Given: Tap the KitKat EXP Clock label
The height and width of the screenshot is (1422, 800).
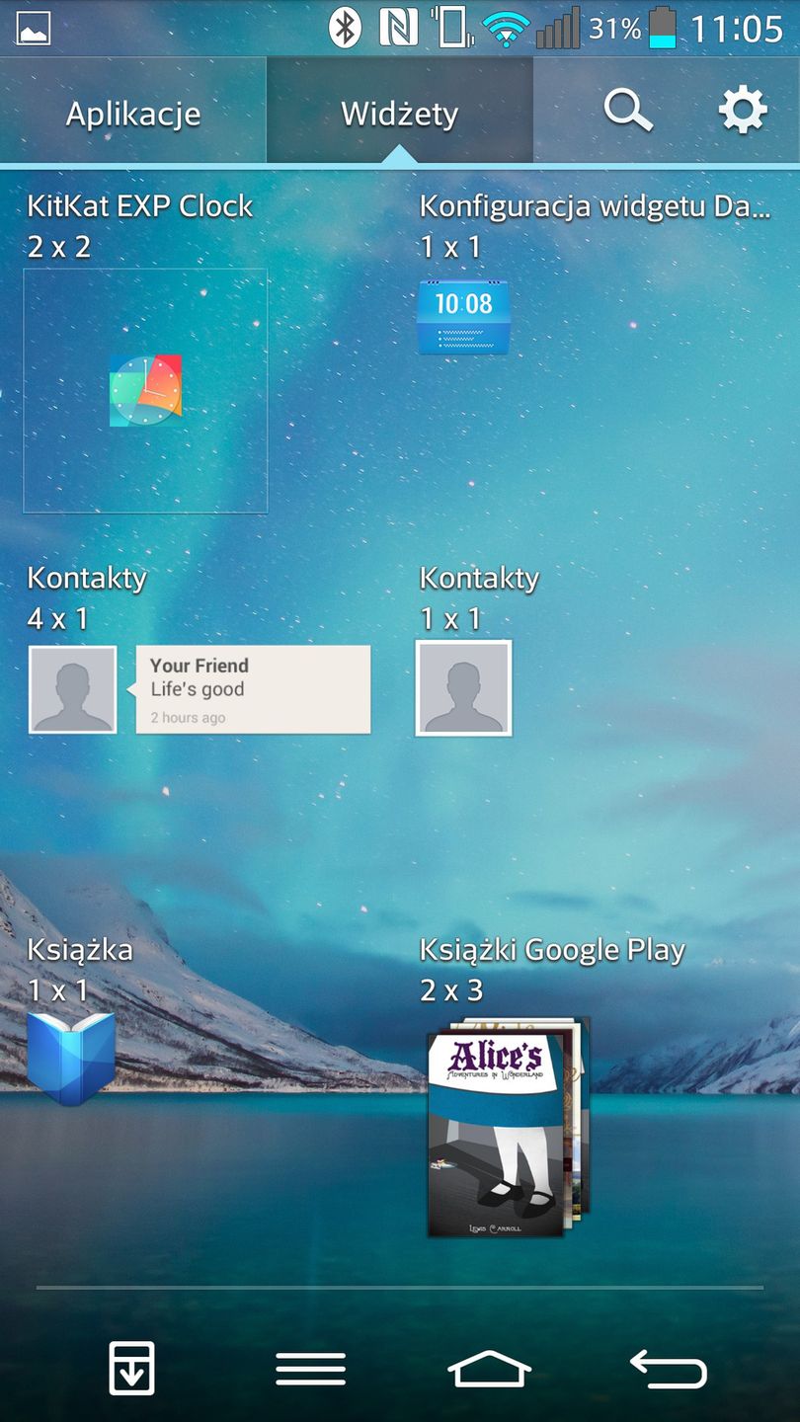Looking at the screenshot, I should pyautogui.click(x=140, y=206).
